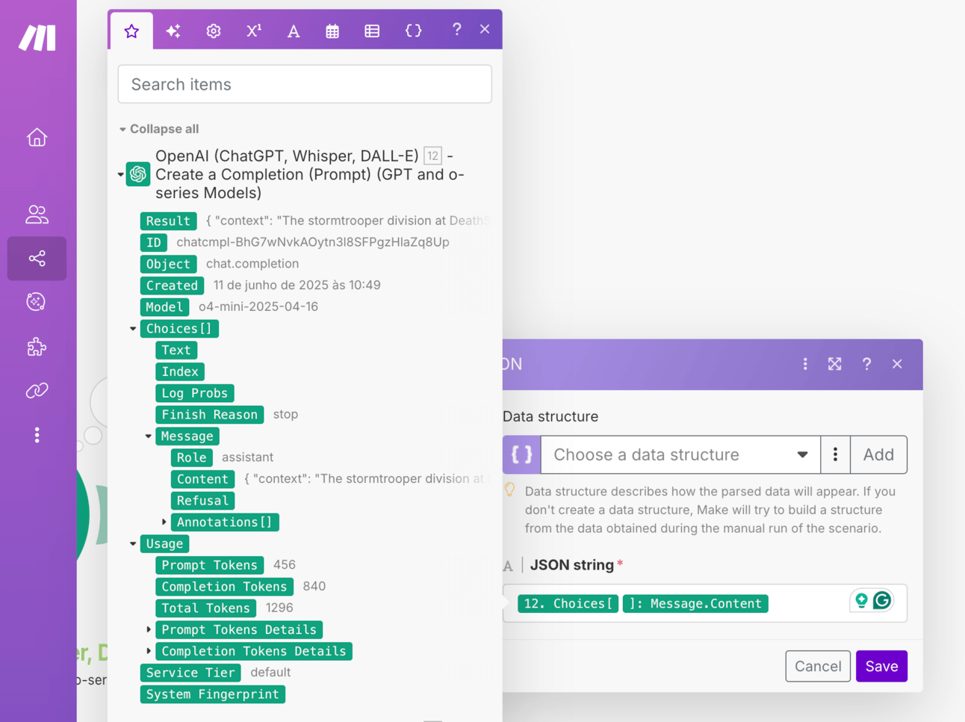This screenshot has width=965, height=722.
Task: Select the Object pill
Action: click(x=168, y=264)
